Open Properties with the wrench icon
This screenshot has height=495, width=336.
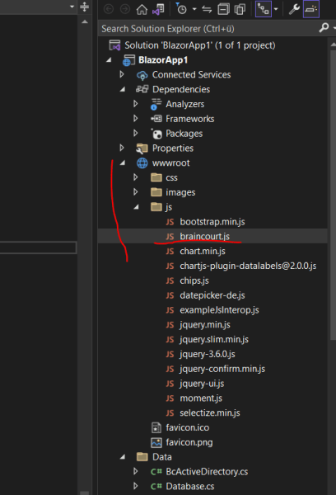pyautogui.click(x=294, y=9)
